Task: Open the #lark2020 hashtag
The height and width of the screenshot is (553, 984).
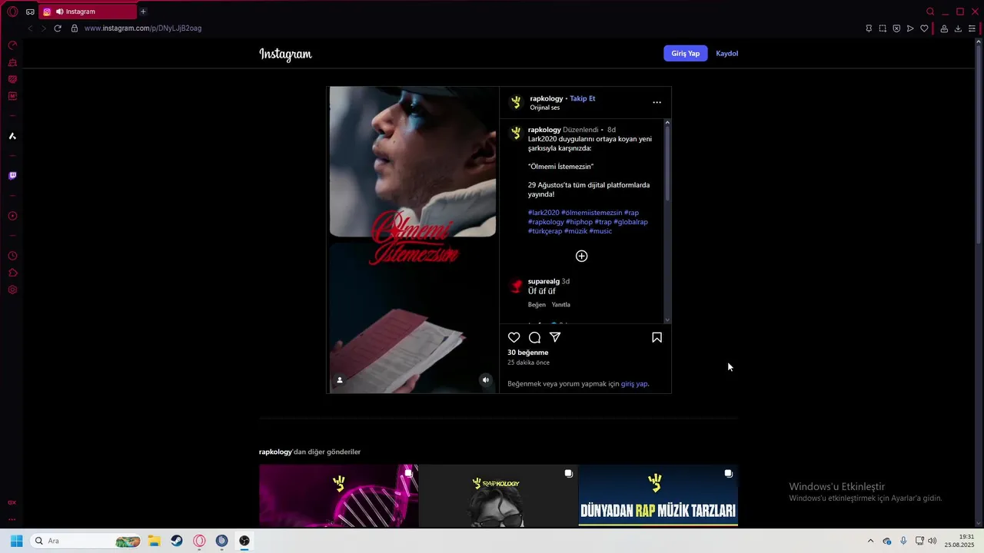Action: (544, 213)
